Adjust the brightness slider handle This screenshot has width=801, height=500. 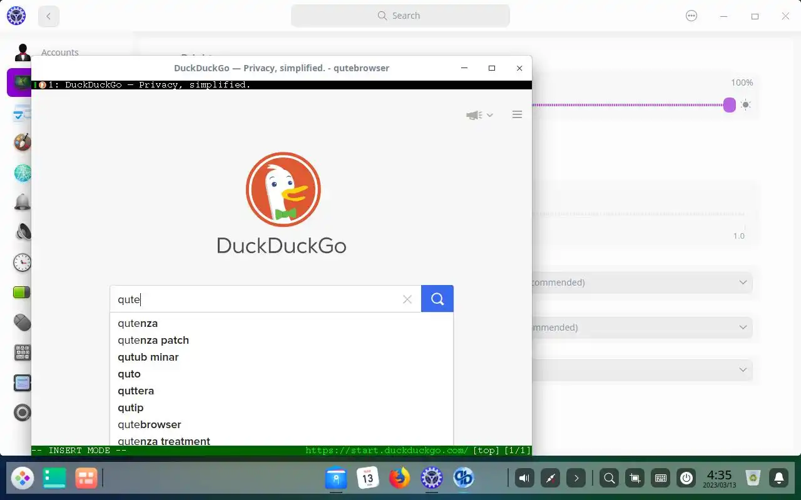pos(729,105)
